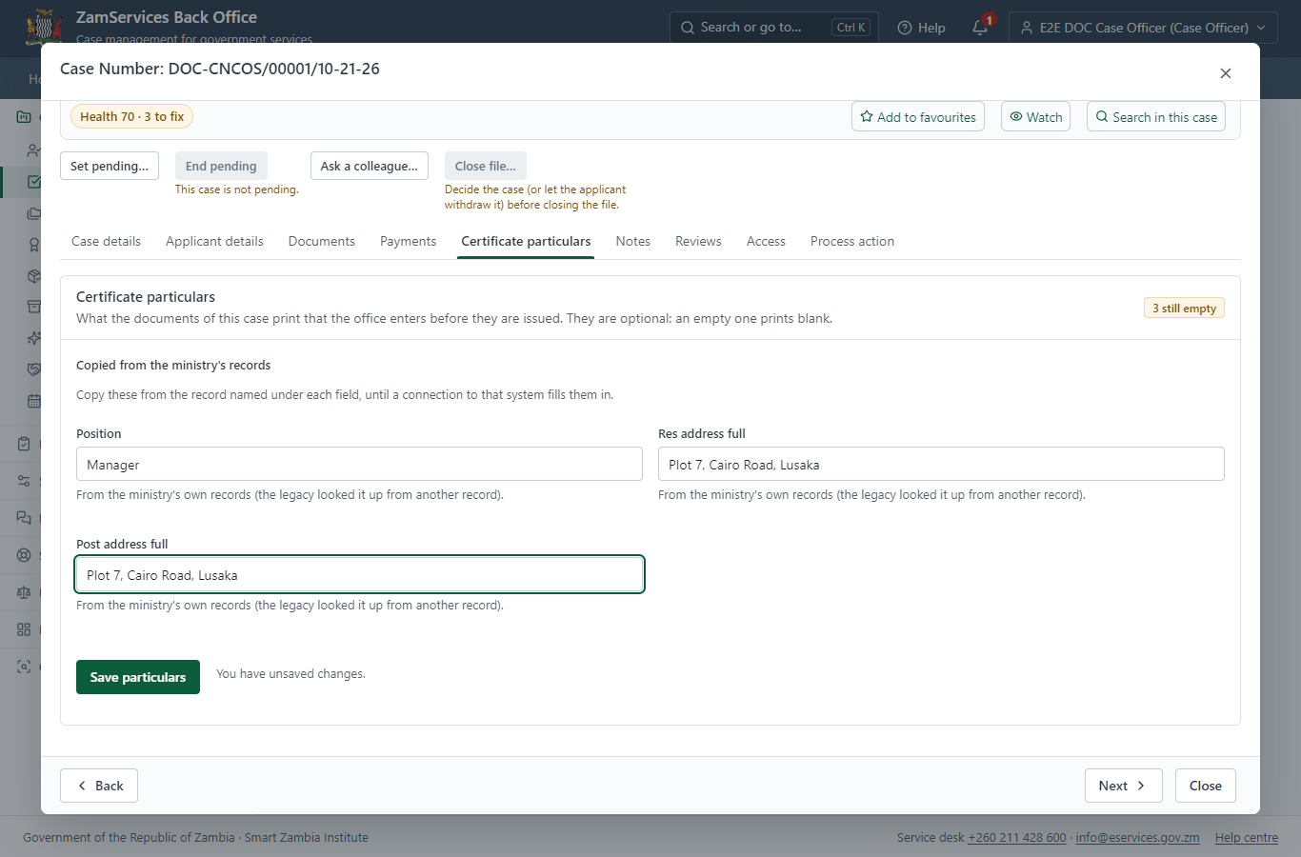Click the lifebuoy icon in the sidebar

[24, 555]
